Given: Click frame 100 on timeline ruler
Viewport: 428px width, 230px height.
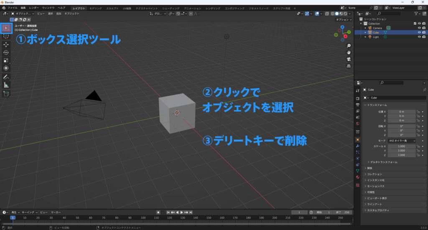Looking at the screenshot, I should pos(143,218).
